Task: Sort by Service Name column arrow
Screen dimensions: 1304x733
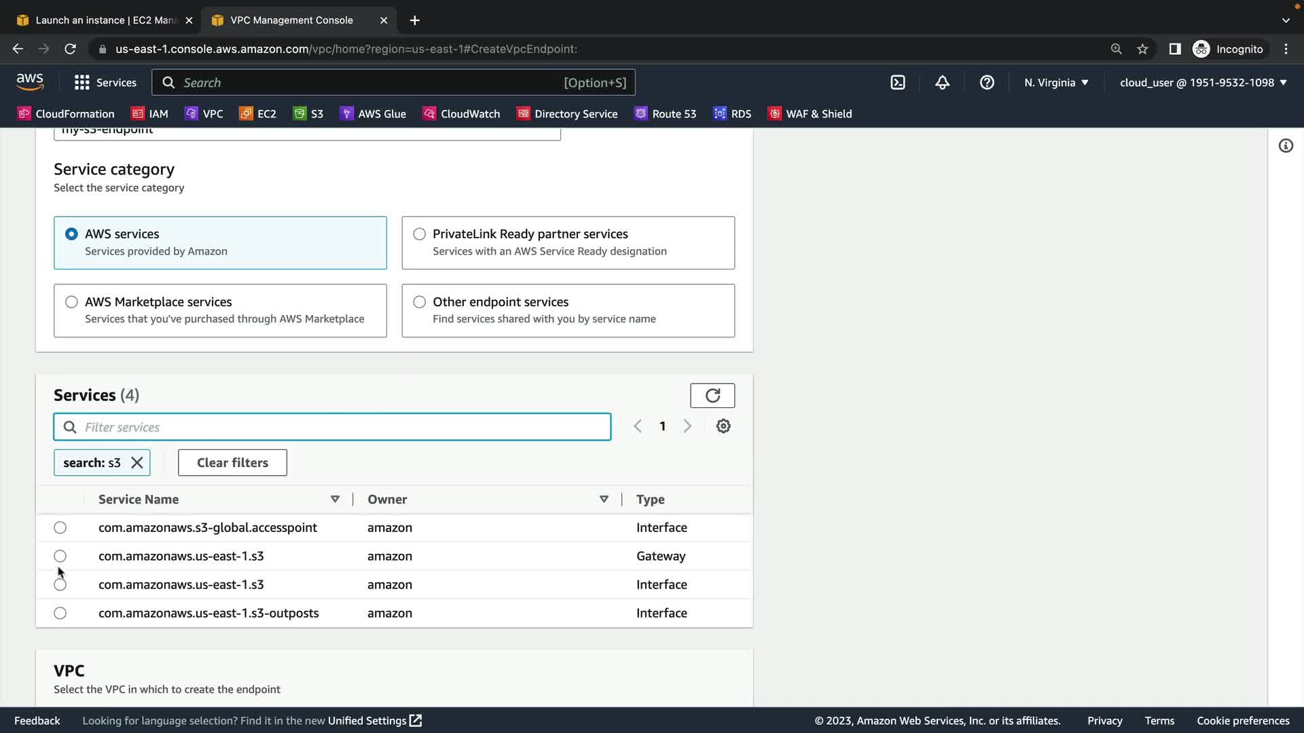Action: tap(335, 500)
